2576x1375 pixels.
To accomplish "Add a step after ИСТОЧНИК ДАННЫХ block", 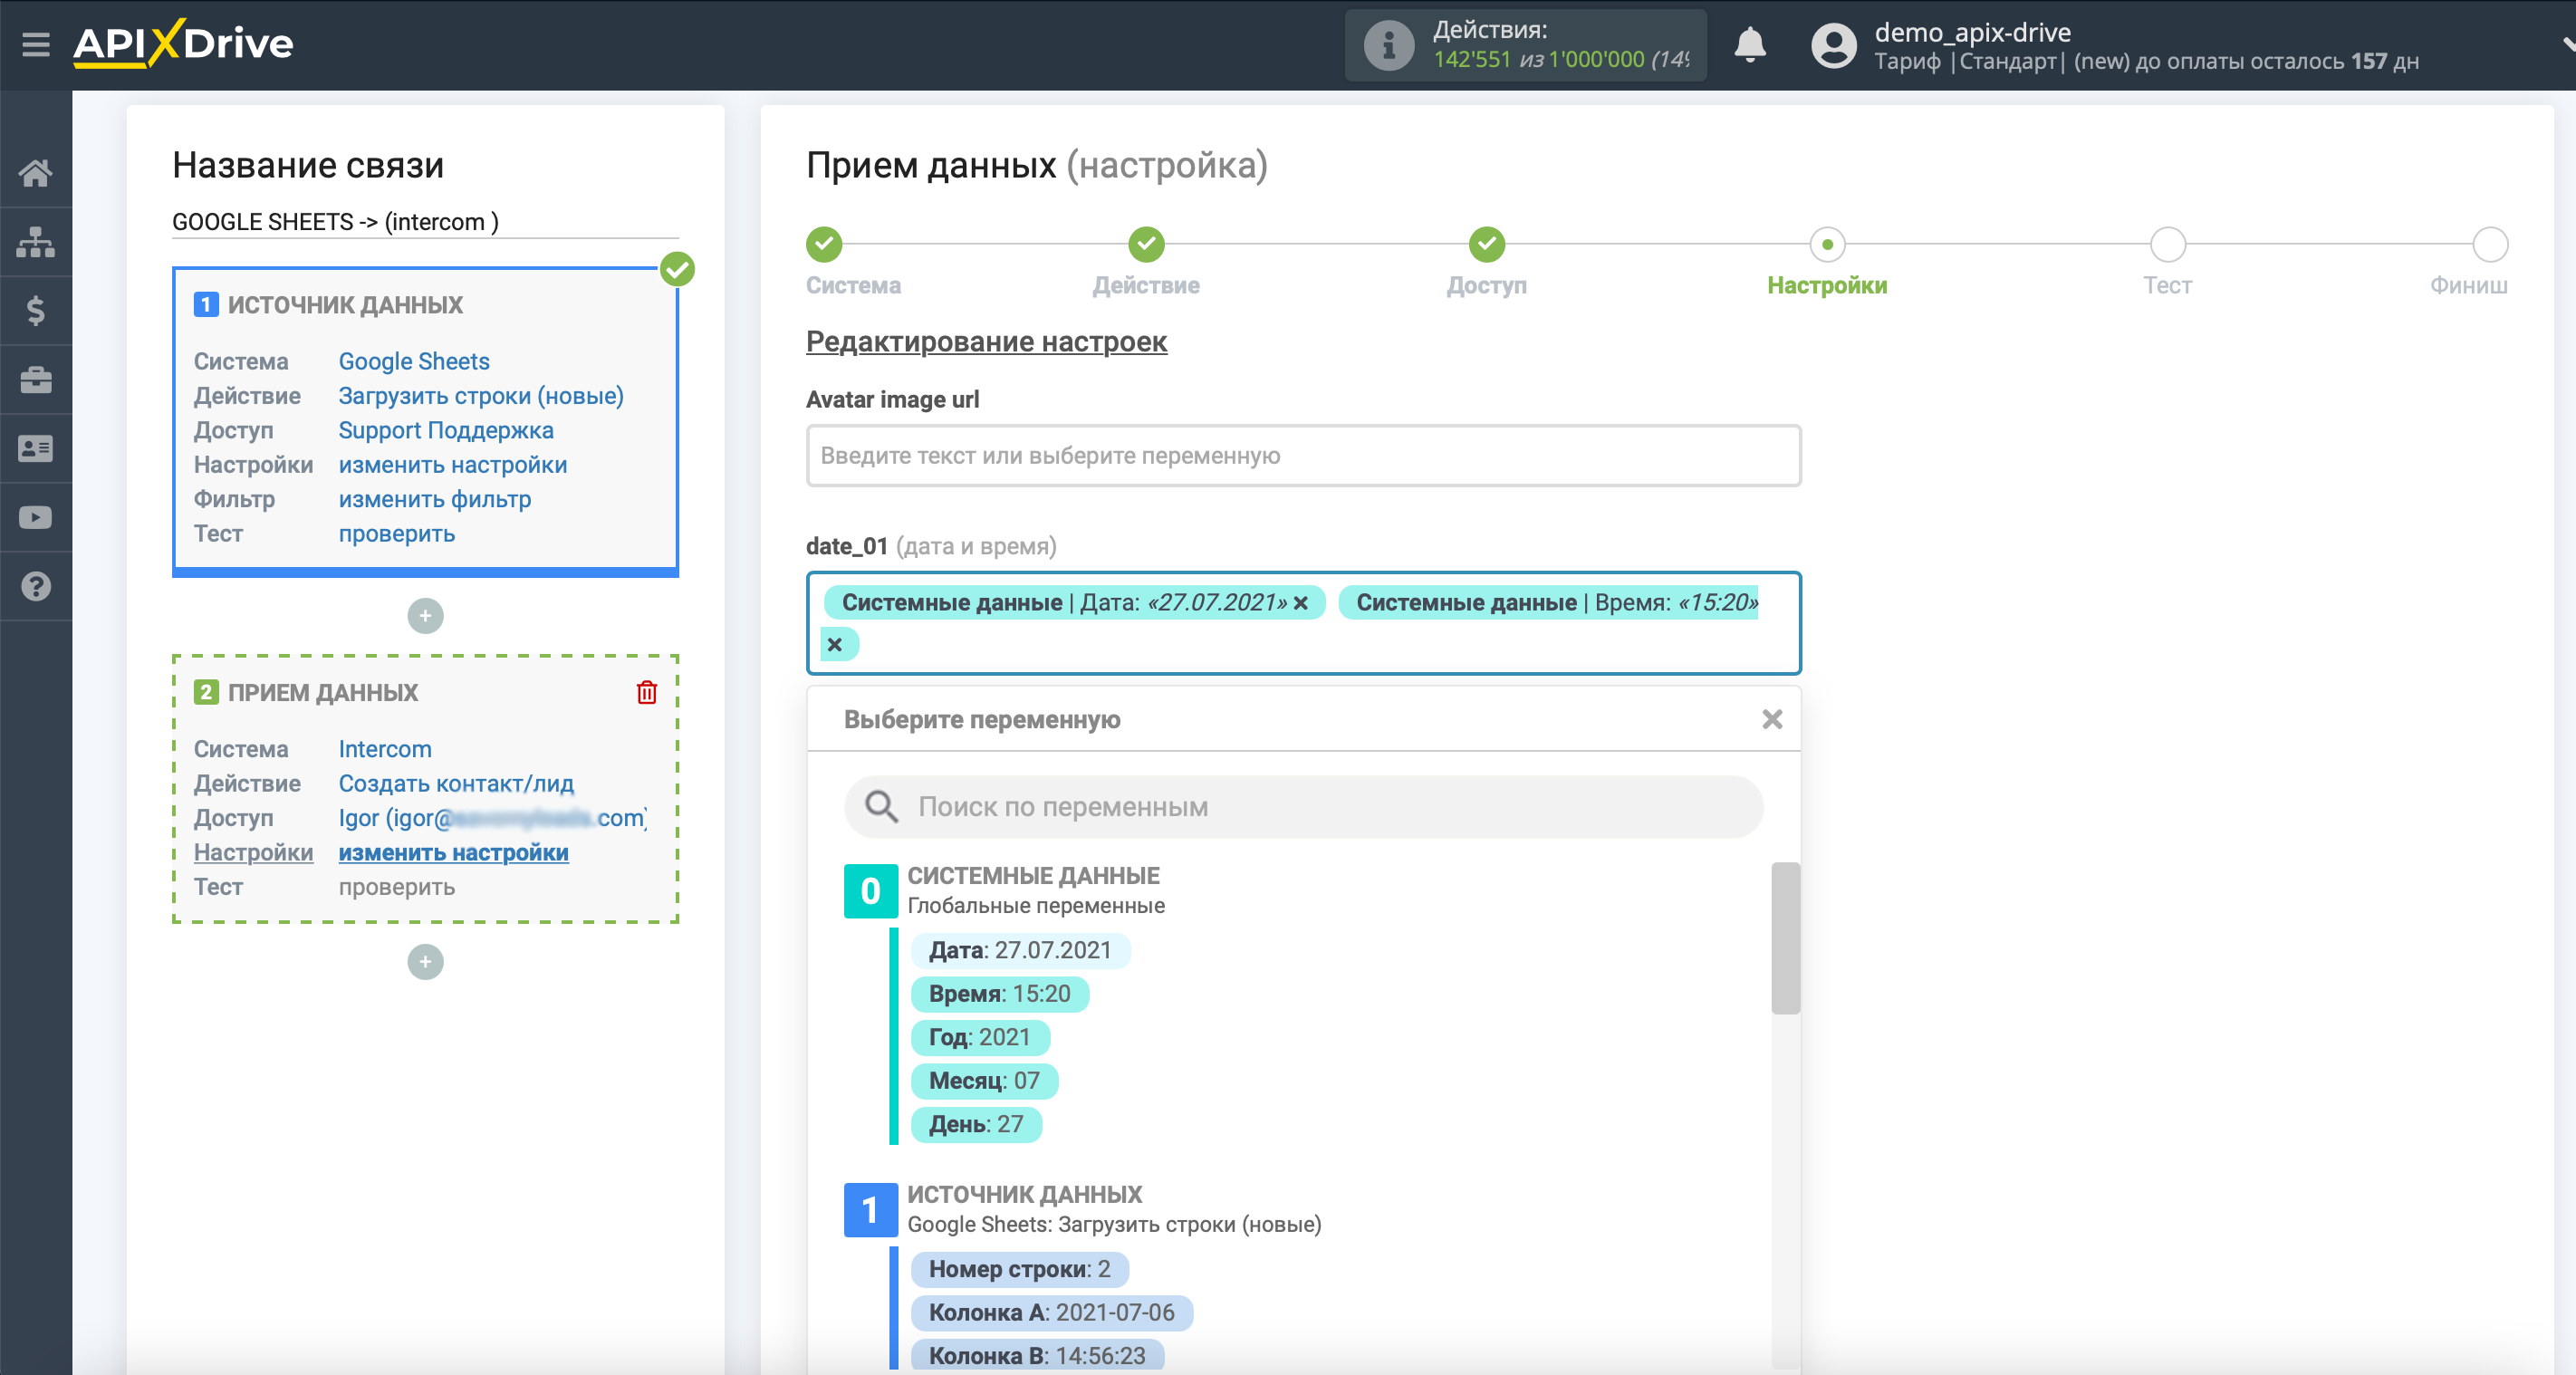I will pos(425,616).
